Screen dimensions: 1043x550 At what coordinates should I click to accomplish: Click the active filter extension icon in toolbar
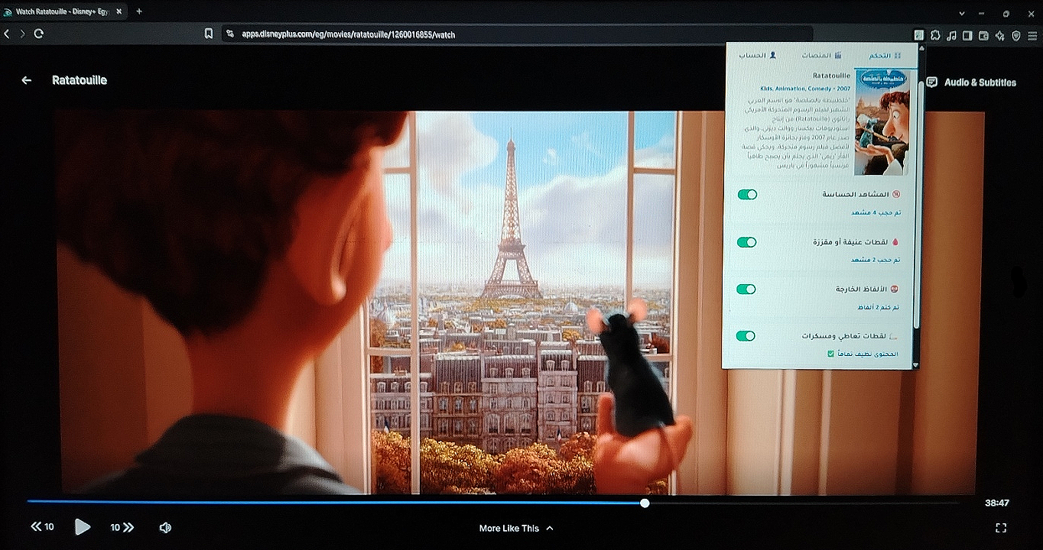coord(919,35)
